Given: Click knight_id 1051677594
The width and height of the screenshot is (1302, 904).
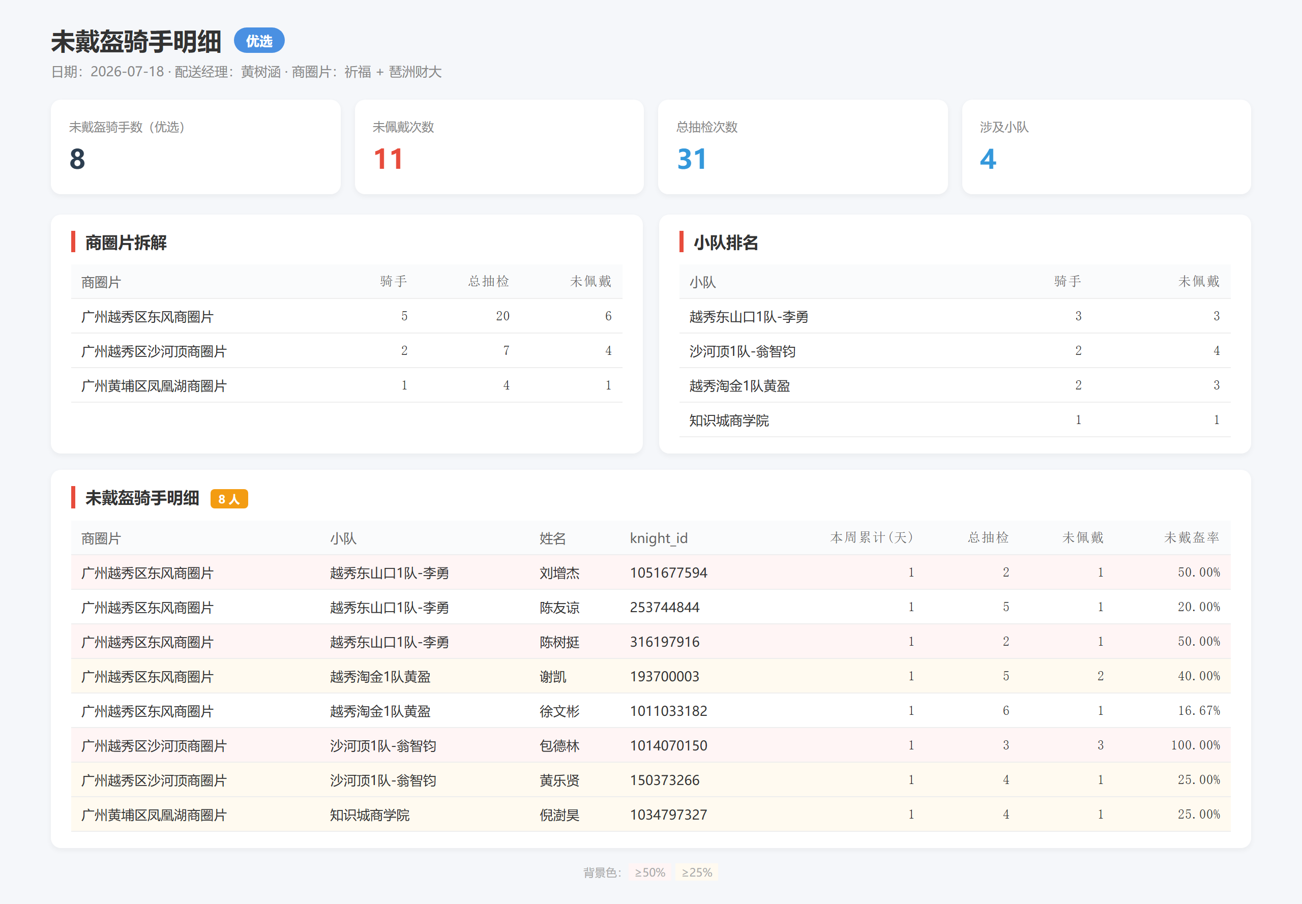Looking at the screenshot, I should coord(669,572).
